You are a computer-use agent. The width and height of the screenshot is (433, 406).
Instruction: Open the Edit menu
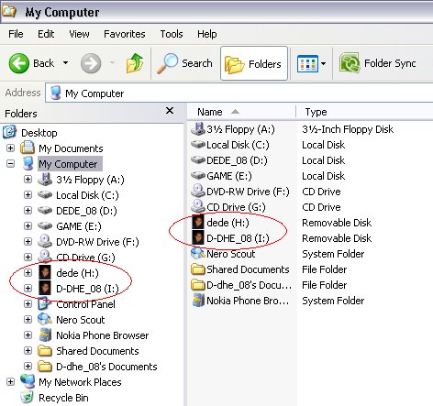46,34
